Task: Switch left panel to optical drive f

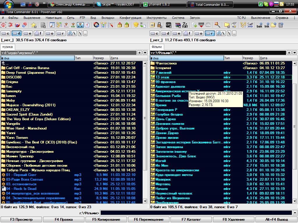Action: click(x=39, y=34)
